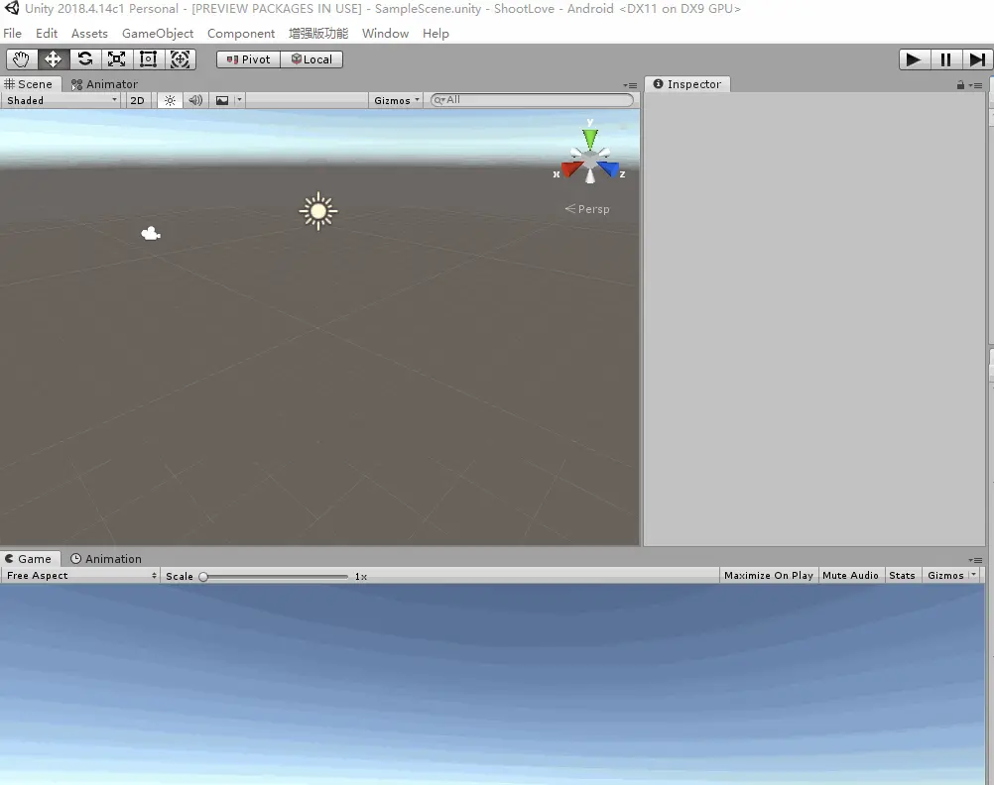Open Scene view Gizmos dropdown
Viewport: 994px width, 785px height.
pos(396,100)
